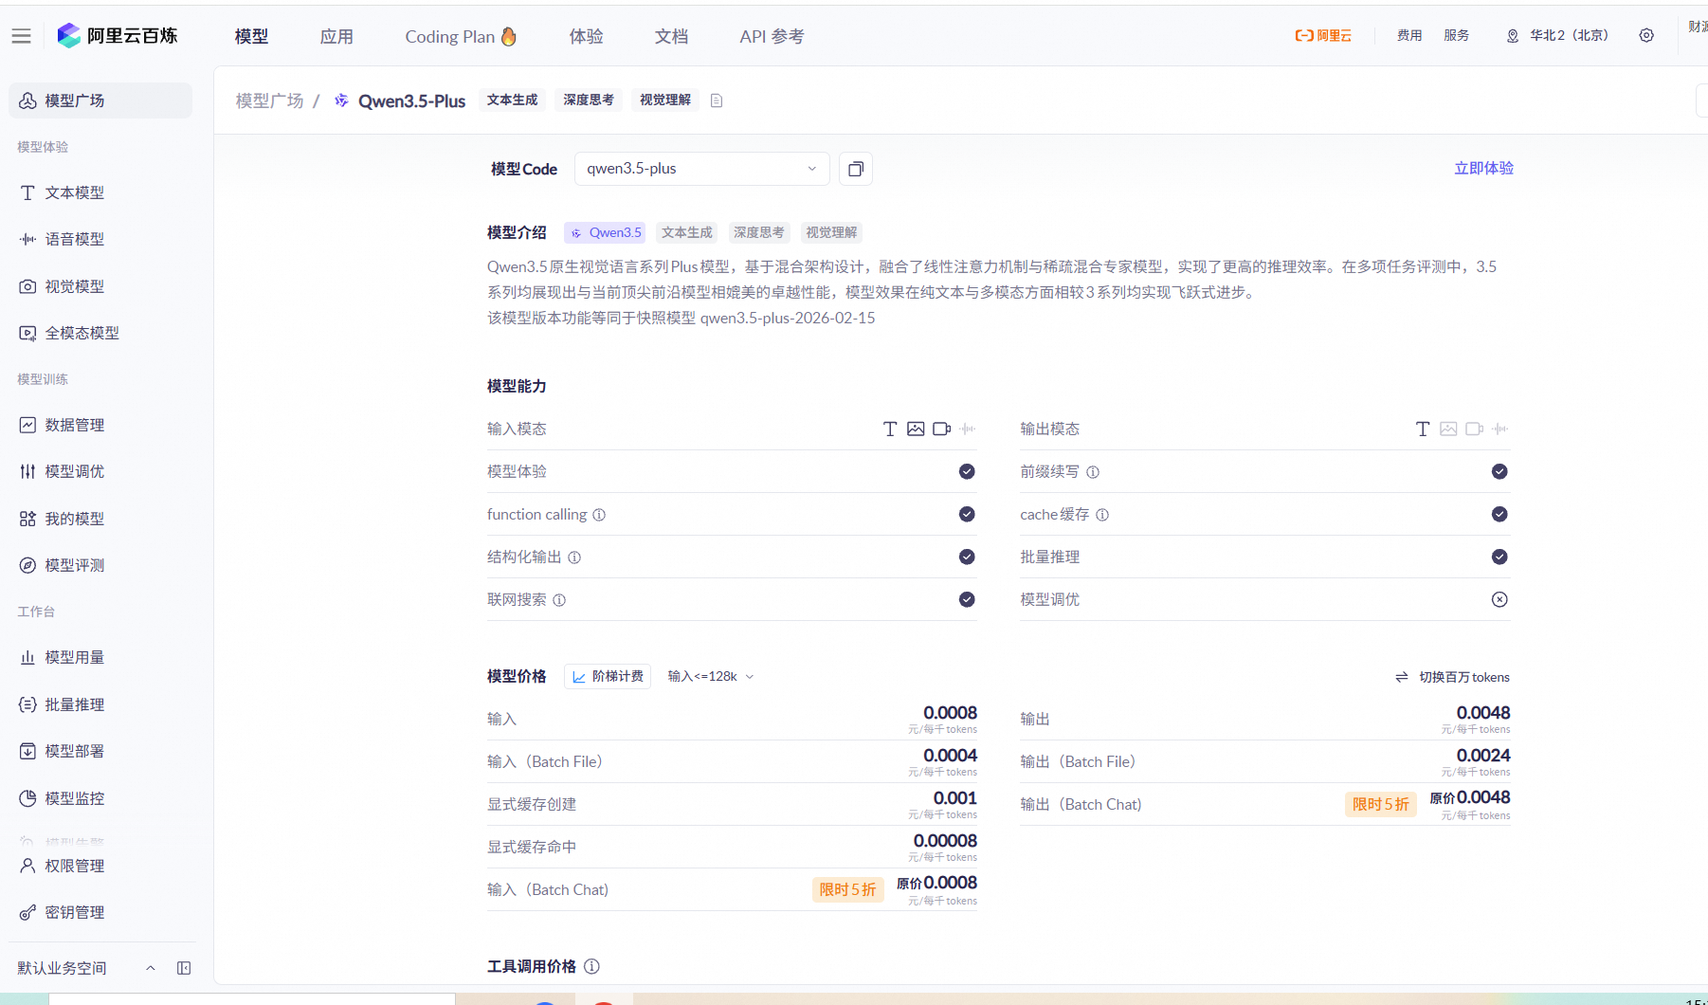1708x1005 pixels.
Task: Click the Qwen icon before Qwen3.5-Plus
Action: pos(341,100)
